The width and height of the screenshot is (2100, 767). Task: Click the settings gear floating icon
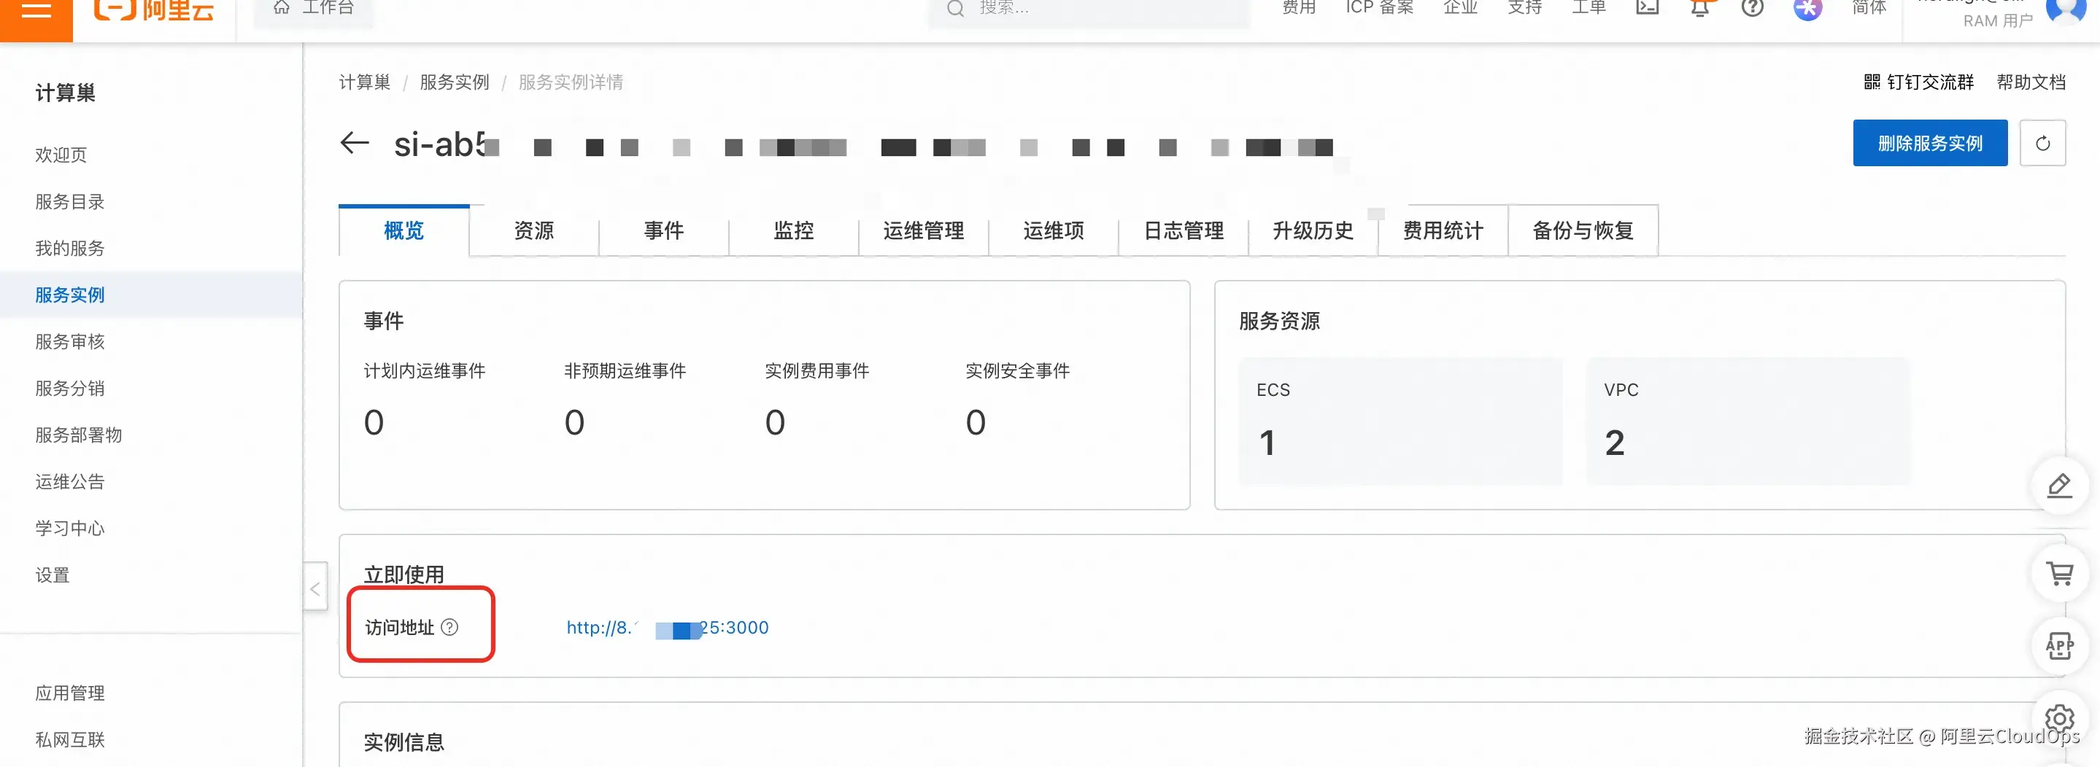tap(2060, 718)
